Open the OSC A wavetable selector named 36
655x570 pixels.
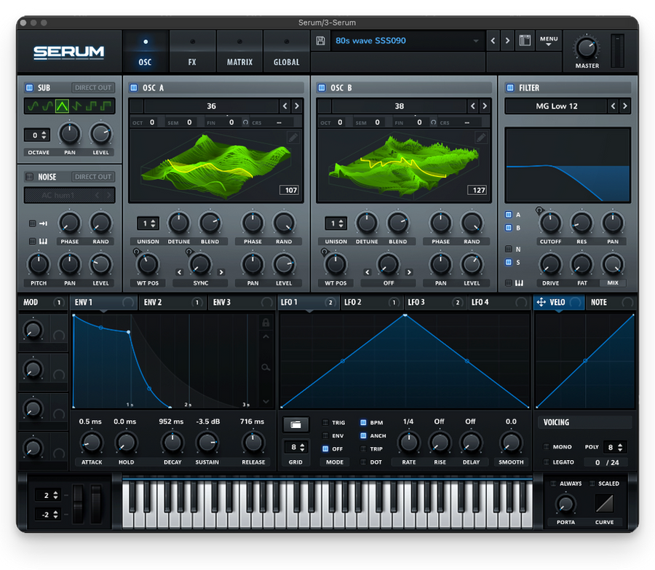point(211,106)
